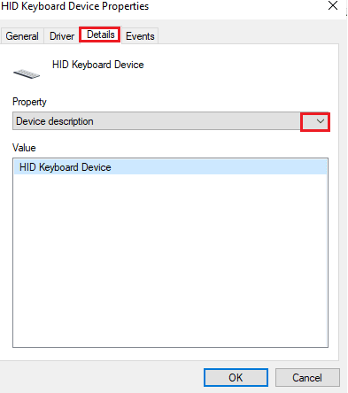Confirm with the OK button
The height and width of the screenshot is (393, 348).
point(236,378)
